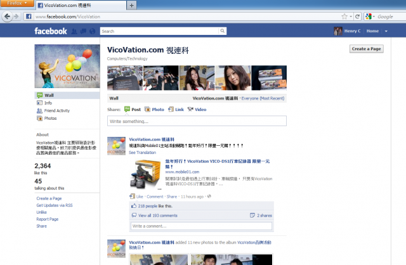Image resolution: width=406 pixels, height=265 pixels.
Task: Select the VicoVation.com browser tab
Action: click(81, 5)
